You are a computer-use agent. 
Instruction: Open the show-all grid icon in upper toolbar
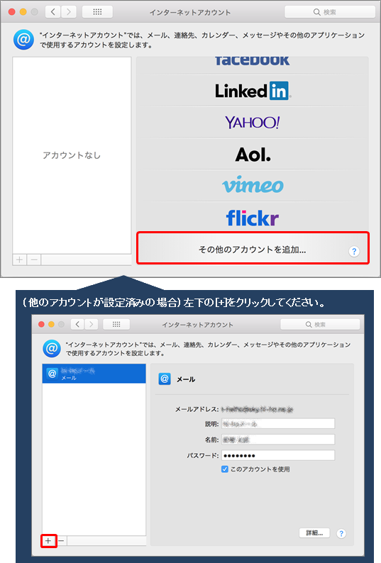click(97, 12)
